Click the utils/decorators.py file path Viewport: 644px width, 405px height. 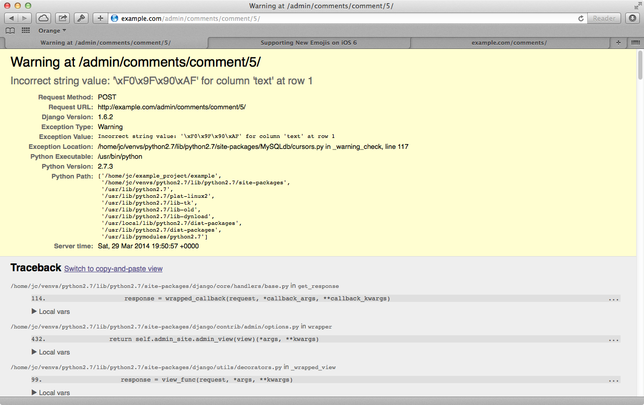[146, 368]
